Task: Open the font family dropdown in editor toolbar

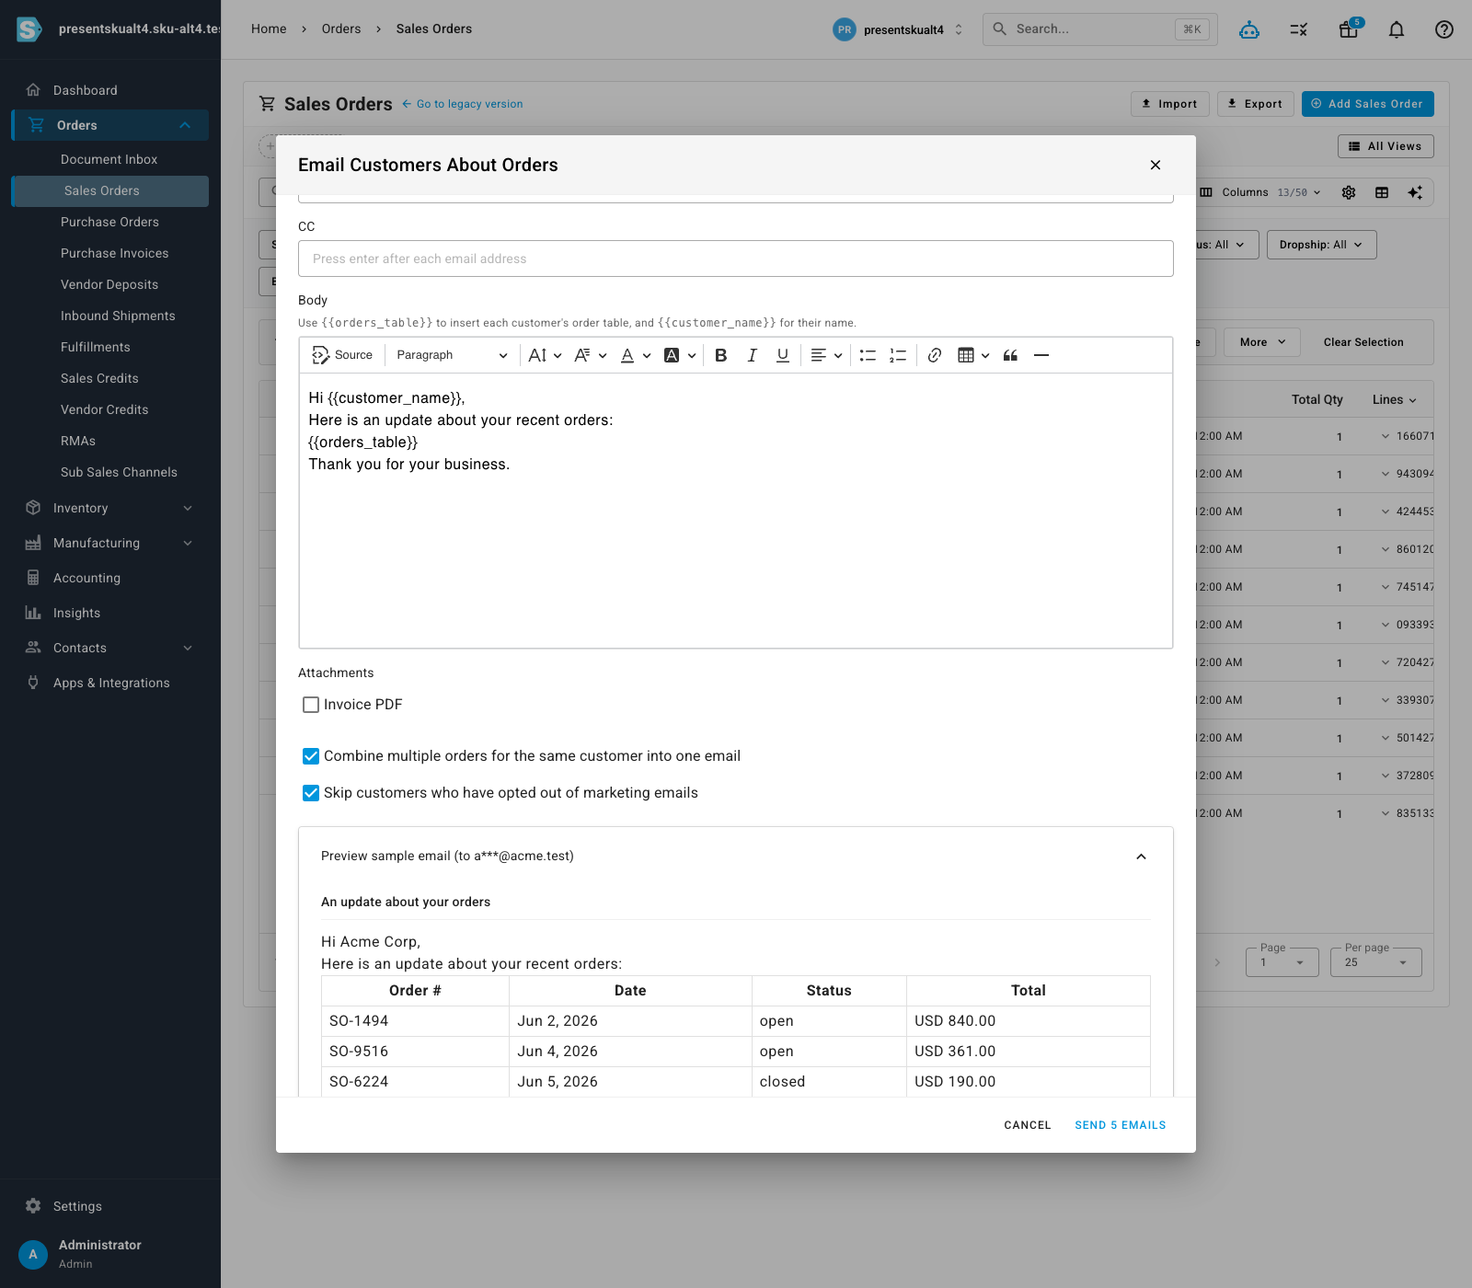Action: pyautogui.click(x=590, y=355)
